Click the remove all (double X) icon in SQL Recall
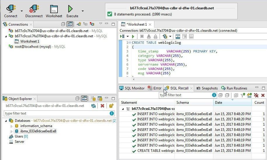Viewport: 267px width, 160px height. [256, 95]
